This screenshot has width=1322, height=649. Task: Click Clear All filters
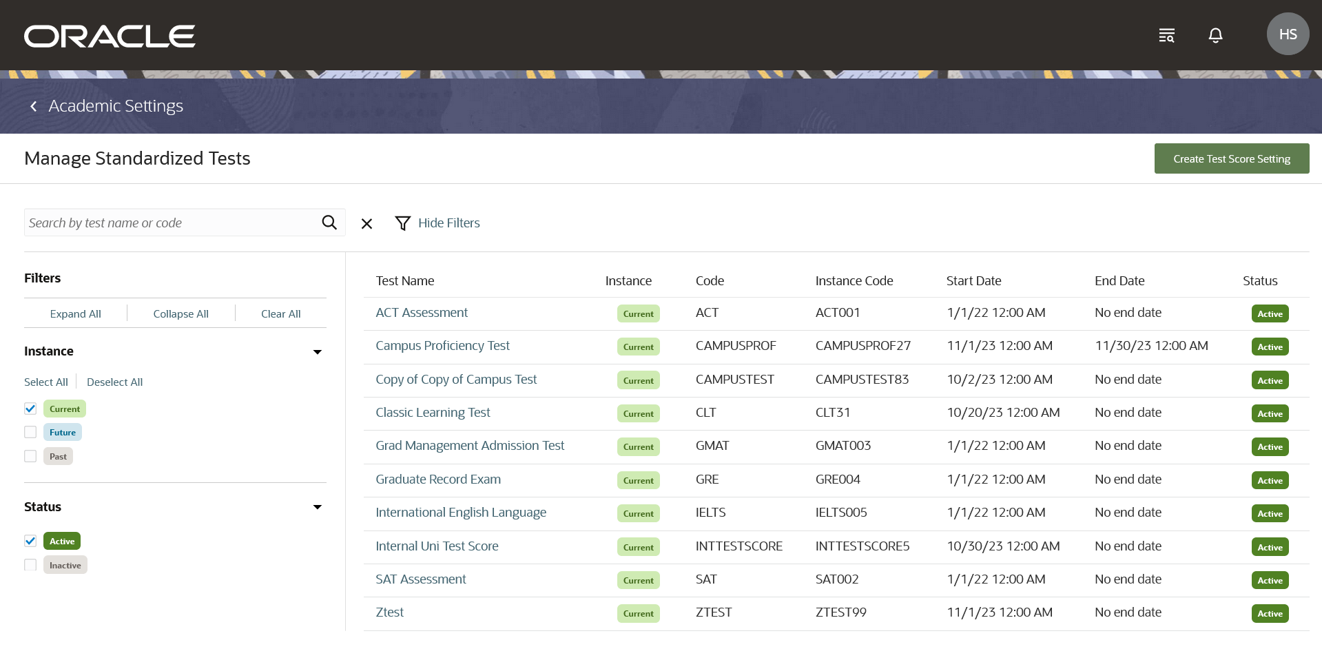[x=280, y=313]
